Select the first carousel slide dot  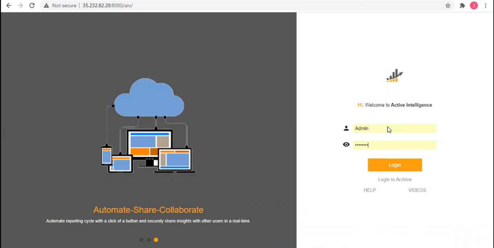[141, 240]
